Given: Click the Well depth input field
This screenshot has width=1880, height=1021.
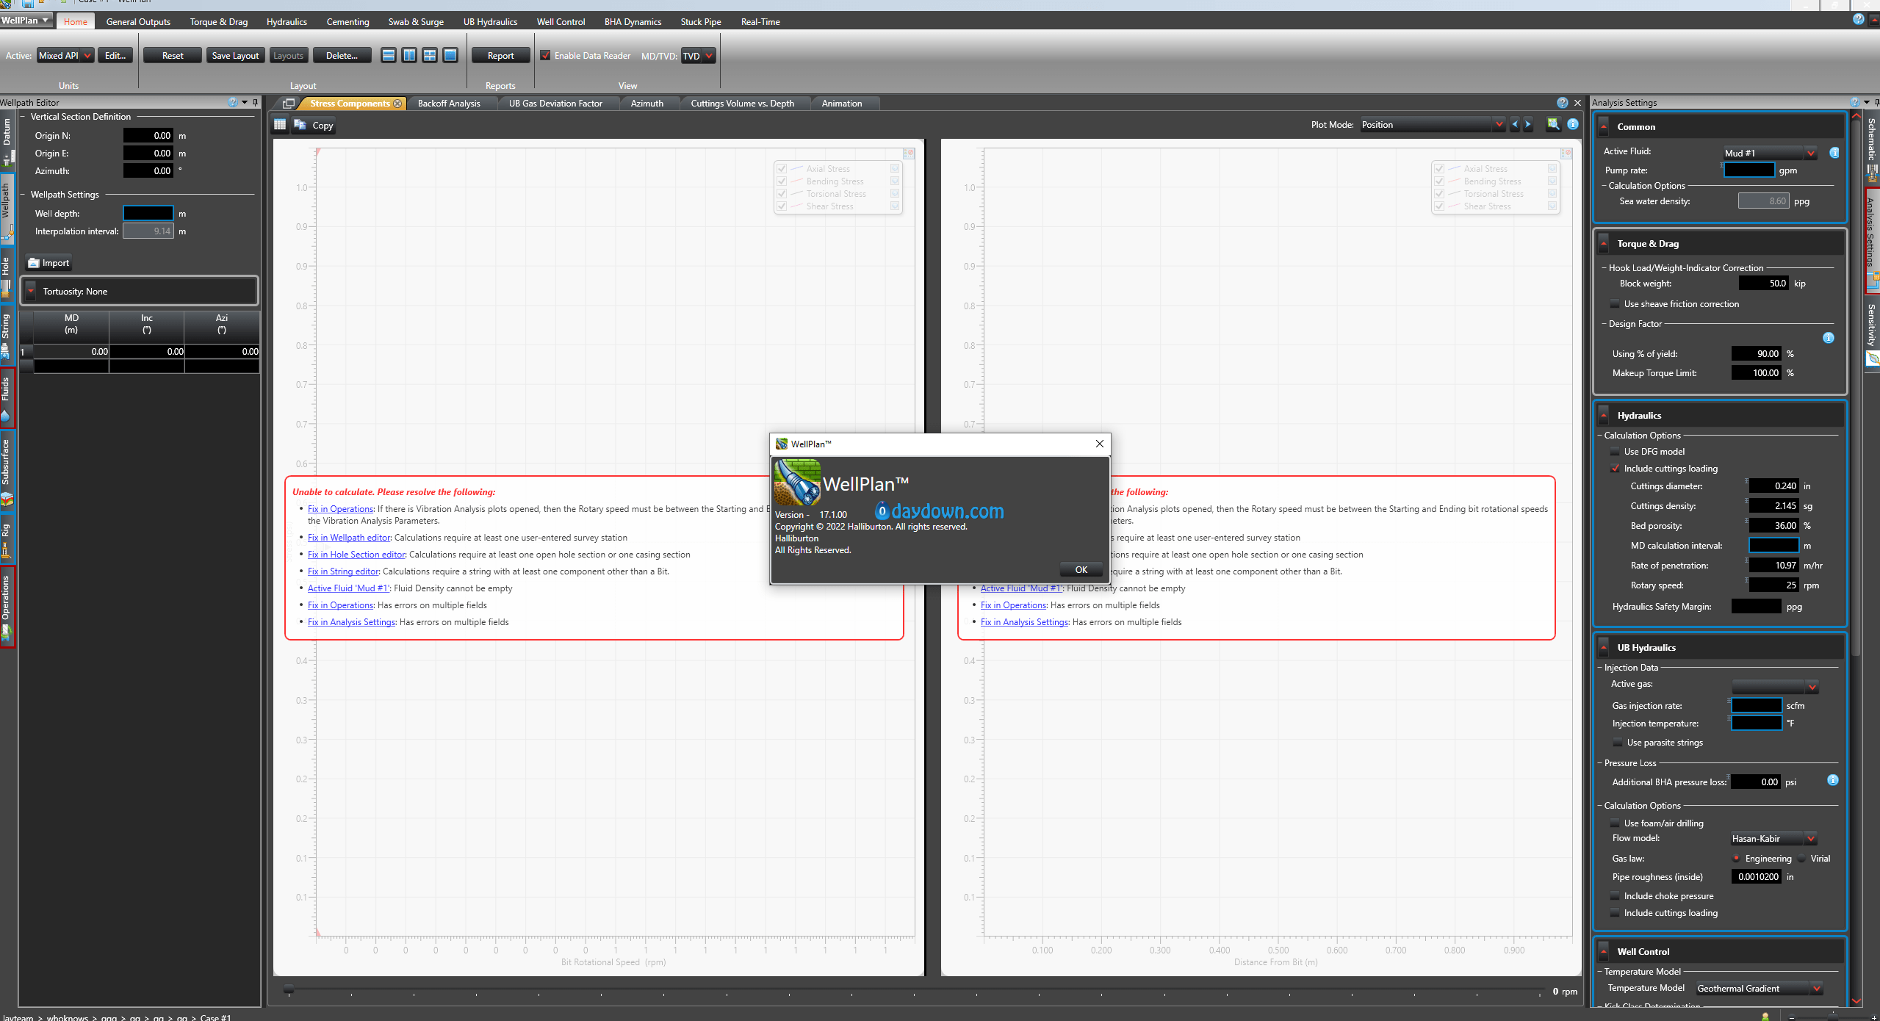Looking at the screenshot, I should coord(148,214).
